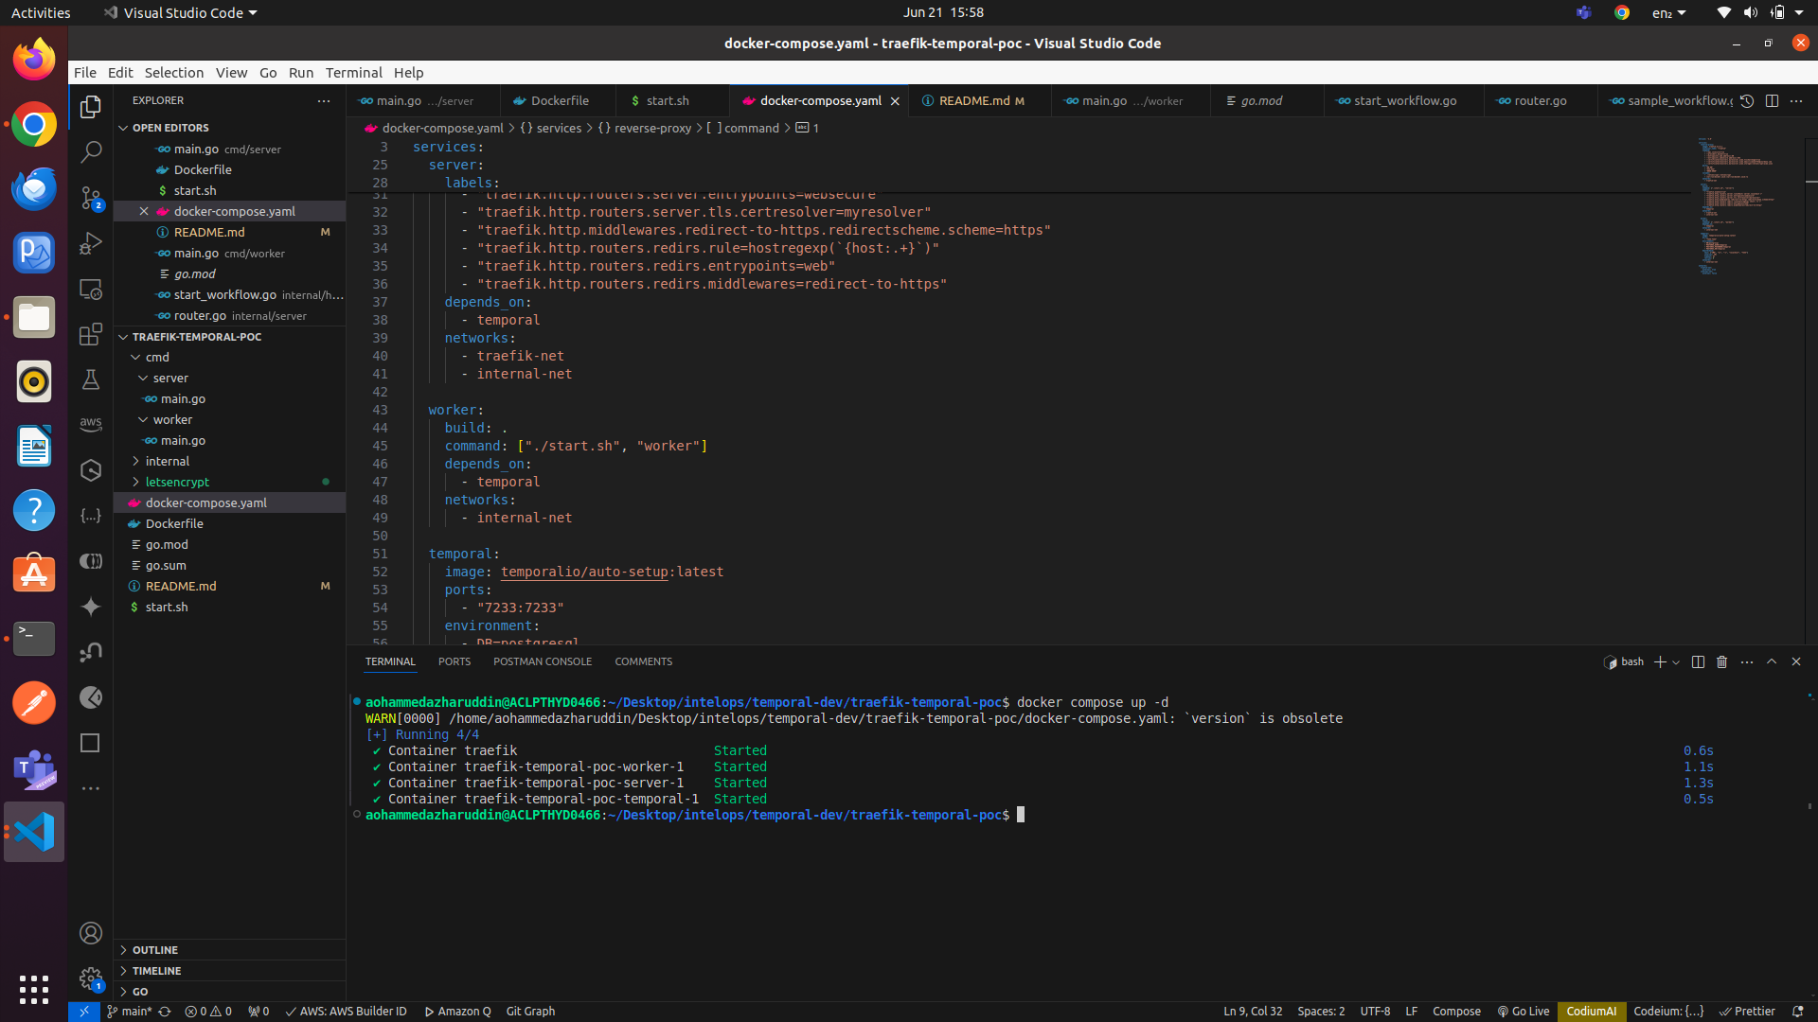This screenshot has height=1022, width=1818.
Task: Open the Search view in activity bar
Action: [x=91, y=152]
